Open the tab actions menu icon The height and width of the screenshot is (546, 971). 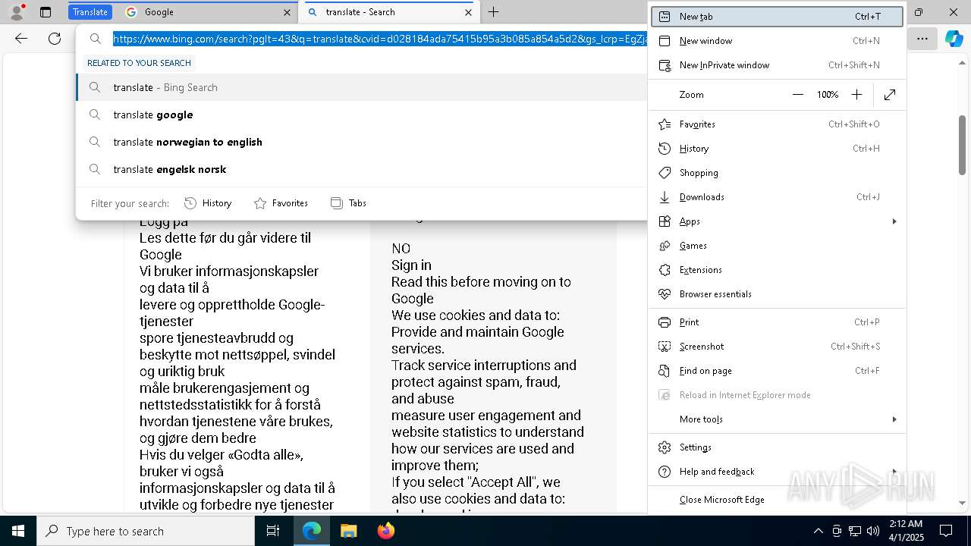point(46,12)
